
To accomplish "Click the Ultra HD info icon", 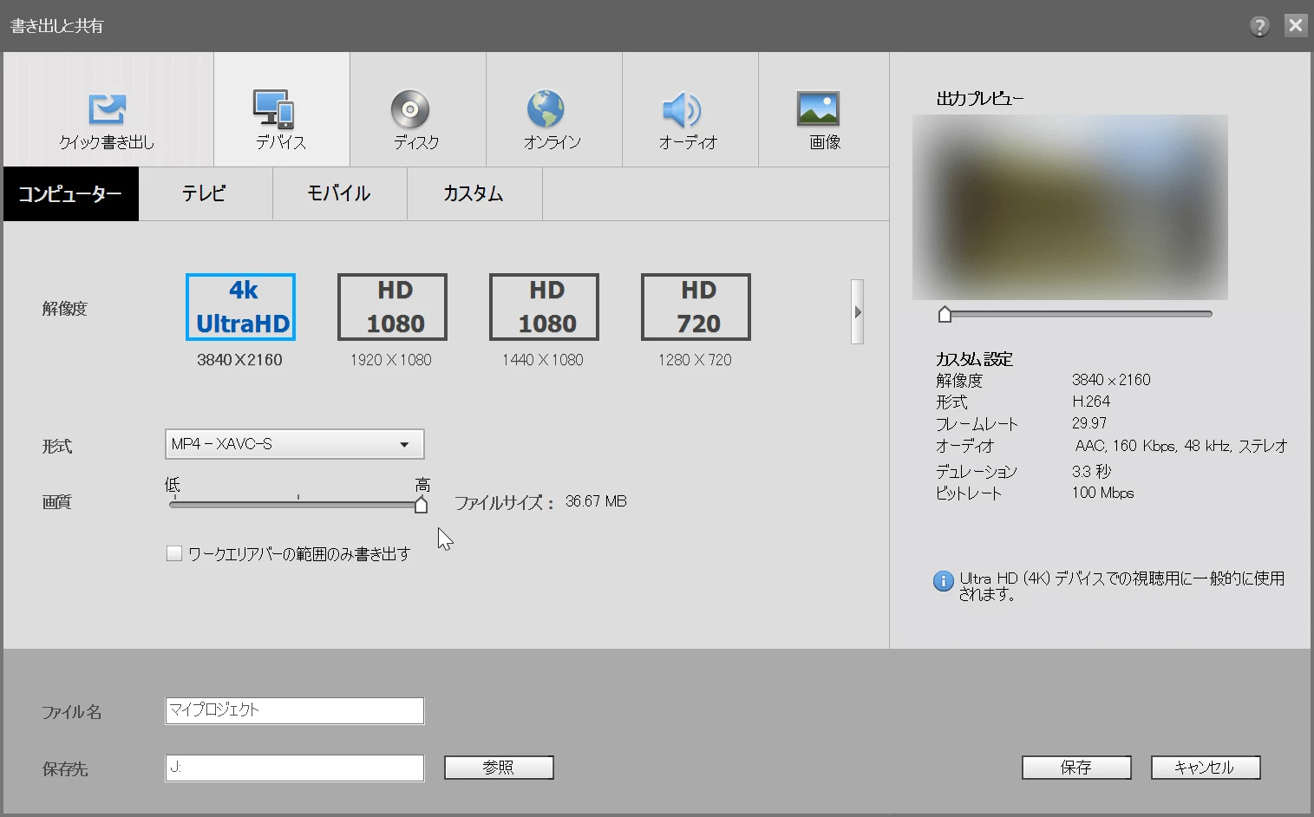I will pos(944,581).
